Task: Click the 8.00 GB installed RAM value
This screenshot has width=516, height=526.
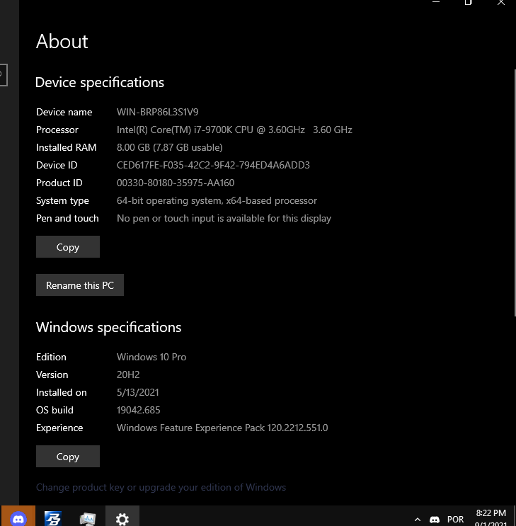Action: [x=169, y=147]
